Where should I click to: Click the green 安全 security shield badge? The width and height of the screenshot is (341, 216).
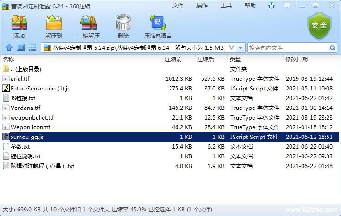[320, 26]
